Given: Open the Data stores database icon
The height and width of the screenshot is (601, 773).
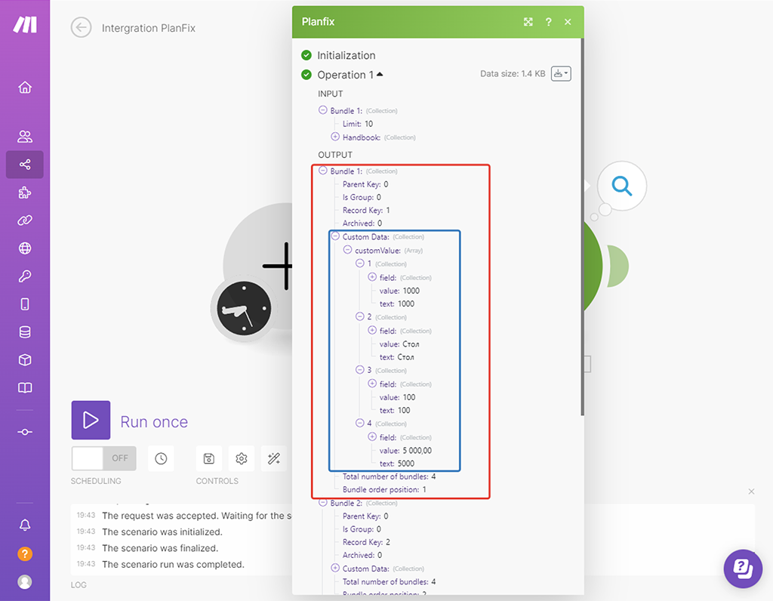Looking at the screenshot, I should click(25, 331).
